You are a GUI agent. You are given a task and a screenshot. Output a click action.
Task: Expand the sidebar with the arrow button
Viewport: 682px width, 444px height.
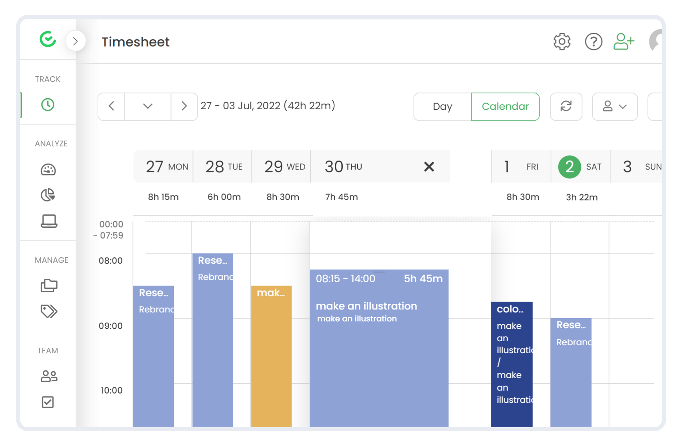pos(76,41)
